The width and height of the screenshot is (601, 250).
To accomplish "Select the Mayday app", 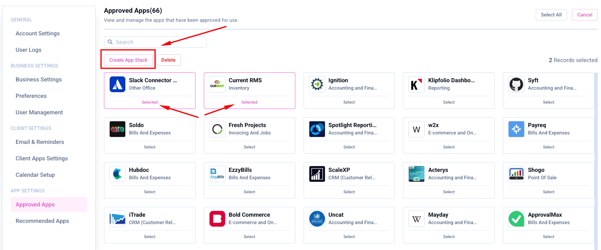I will [449, 237].
